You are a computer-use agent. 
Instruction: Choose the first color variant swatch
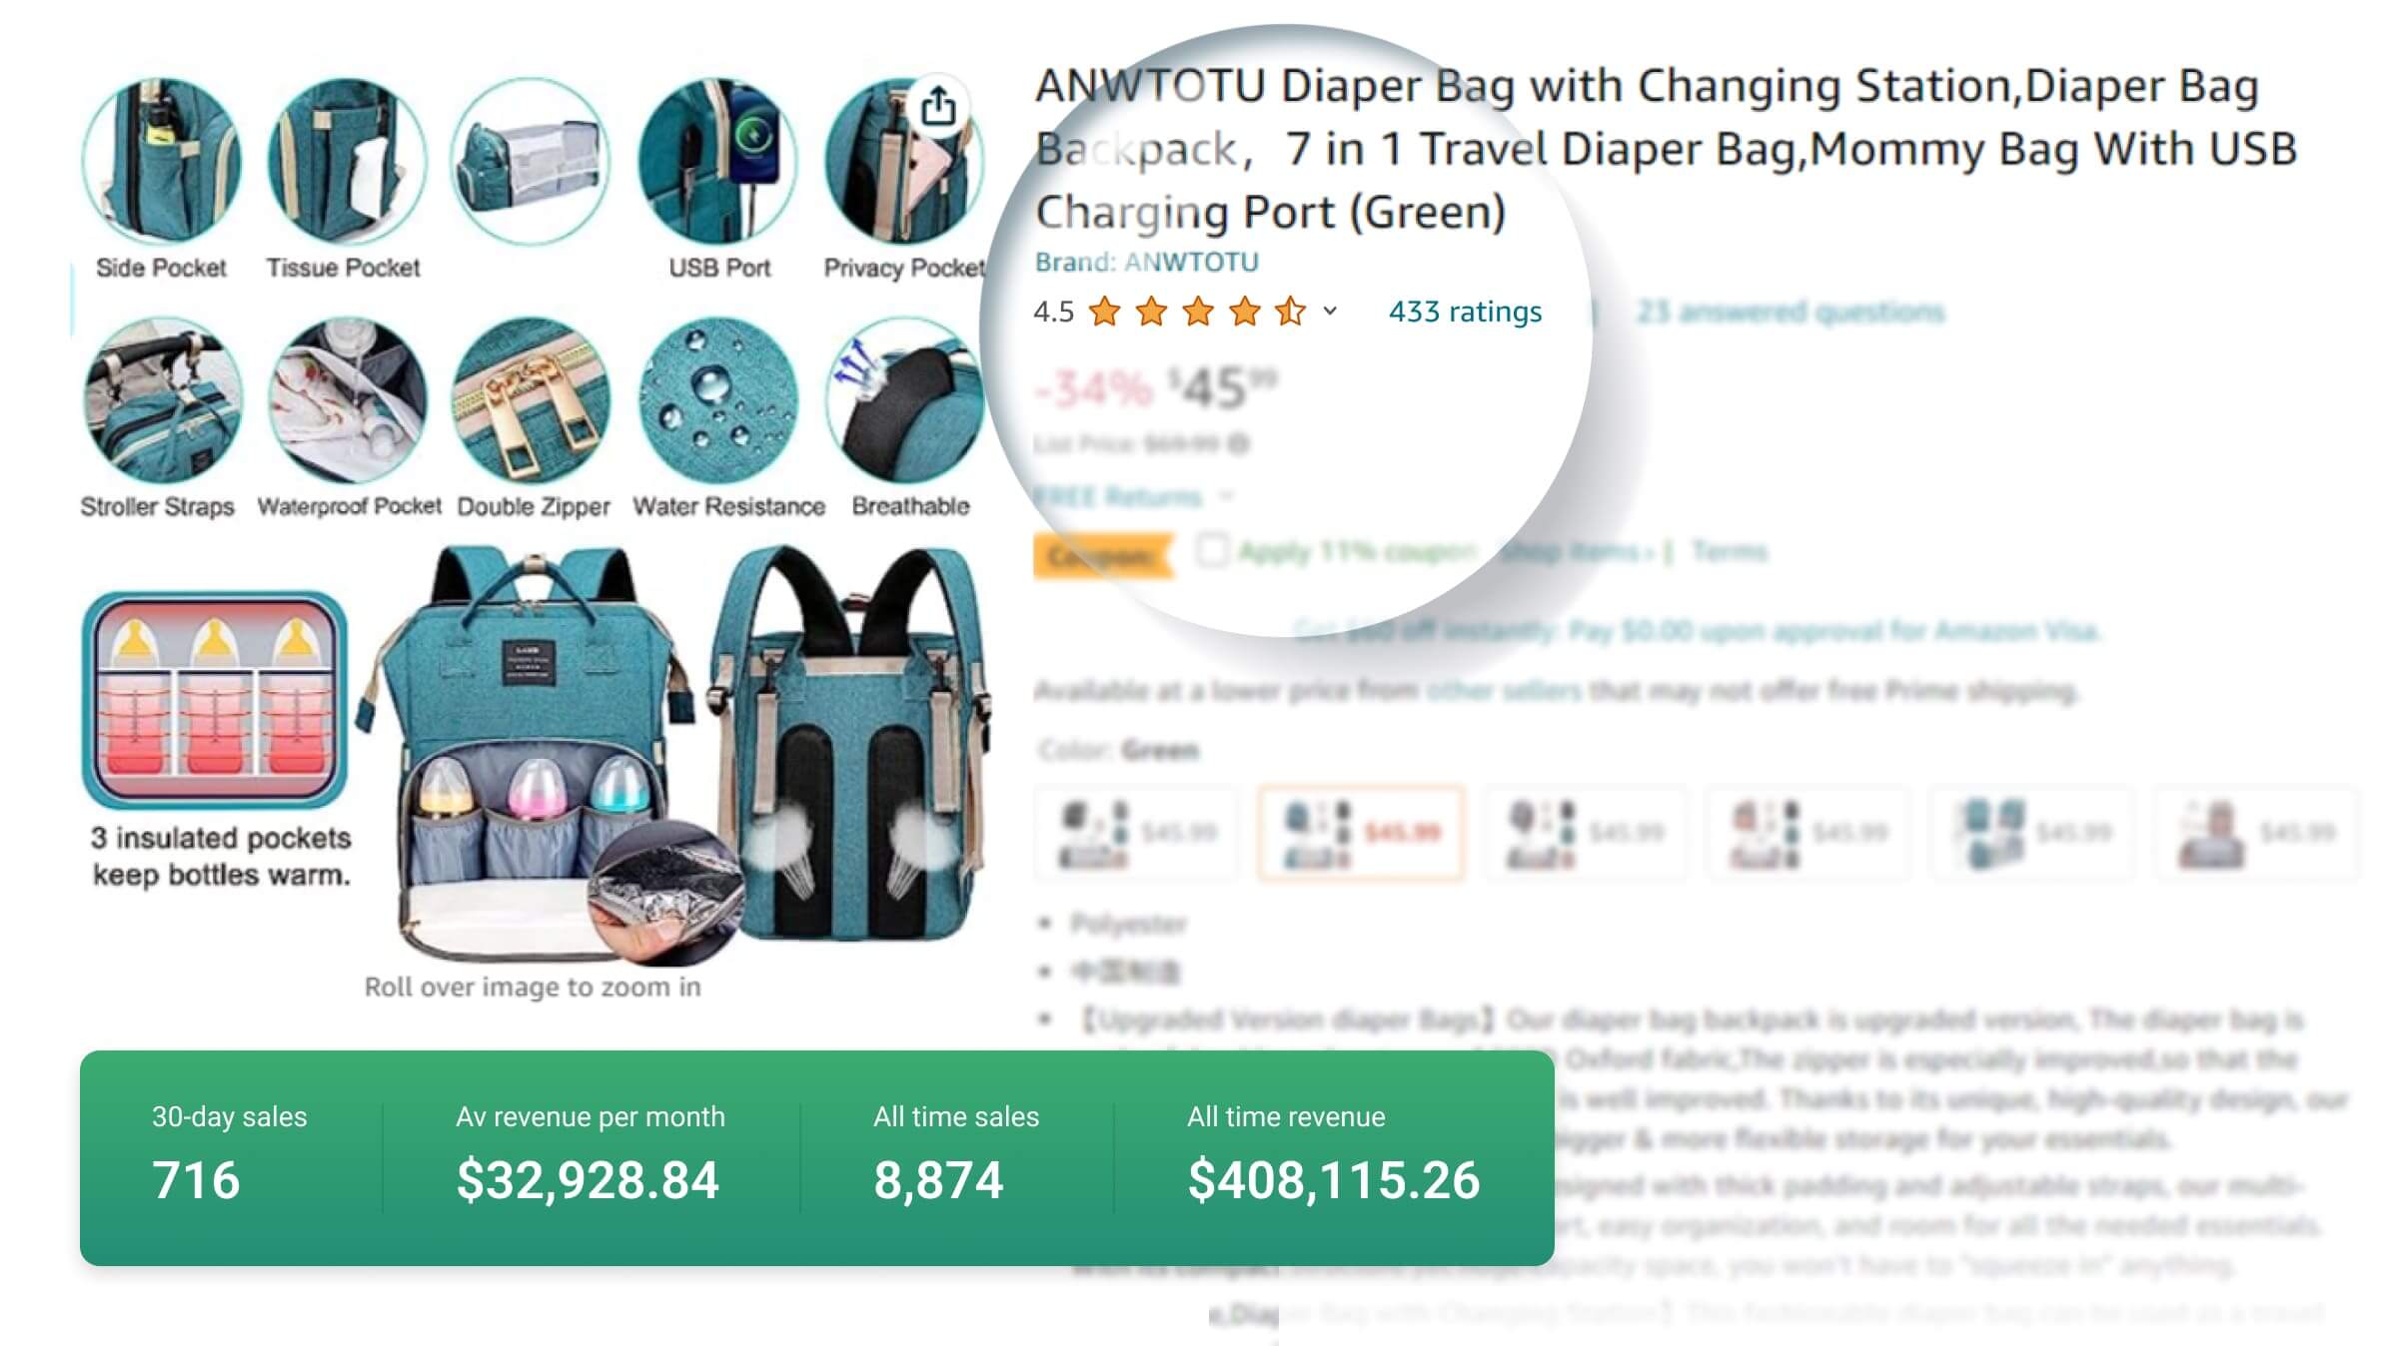tap(1137, 833)
